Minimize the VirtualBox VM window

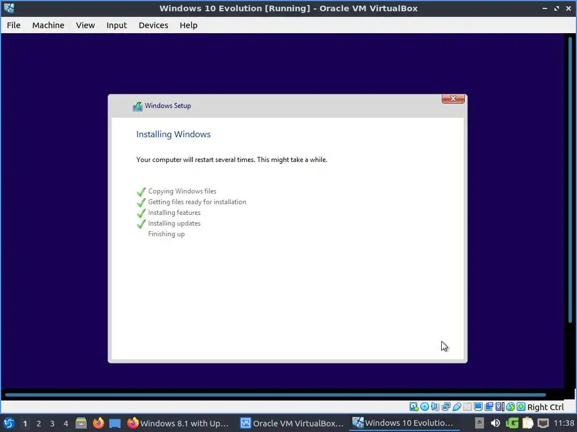coord(545,8)
